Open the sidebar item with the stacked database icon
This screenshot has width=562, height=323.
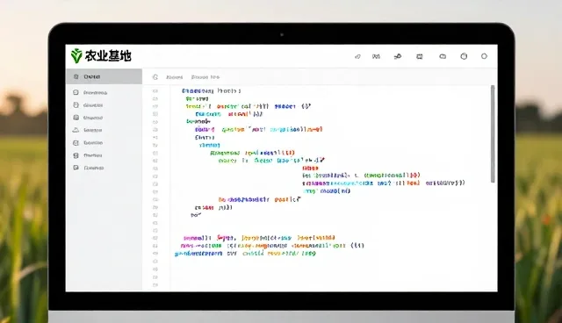[104, 118]
